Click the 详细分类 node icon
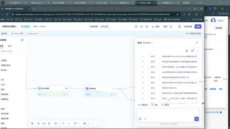Screen dimensions: 230x129 click(87, 89)
